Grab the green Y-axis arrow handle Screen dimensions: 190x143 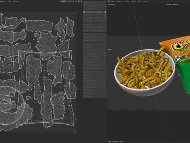pyautogui.click(x=172, y=51)
